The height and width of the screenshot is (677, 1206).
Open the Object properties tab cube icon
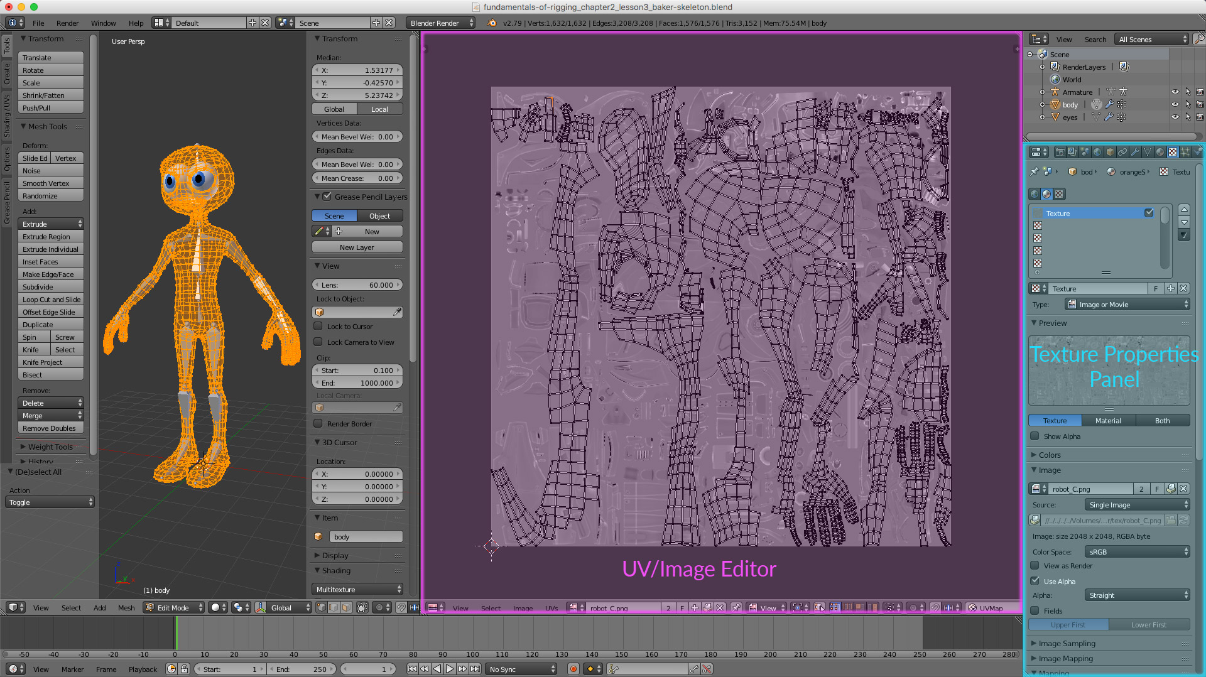click(1110, 152)
